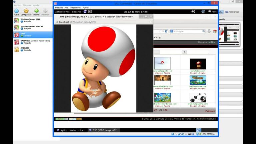Click the hard disk activity icon in VM status bar

coord(172,134)
